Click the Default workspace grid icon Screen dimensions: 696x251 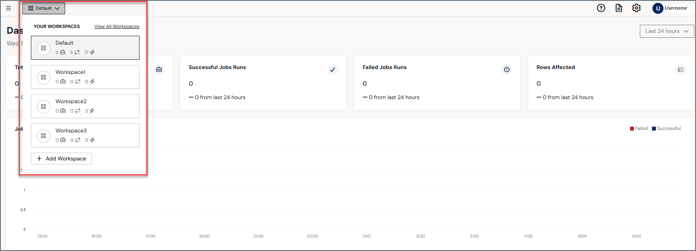[x=44, y=48]
